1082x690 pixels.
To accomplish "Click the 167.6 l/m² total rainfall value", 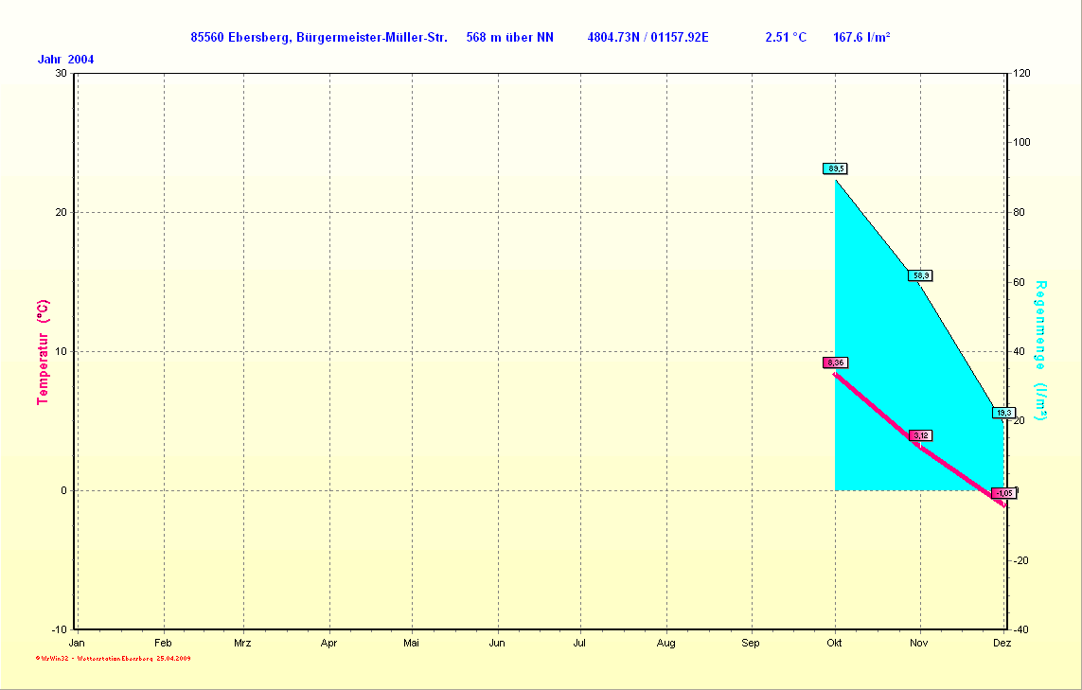I will [860, 38].
